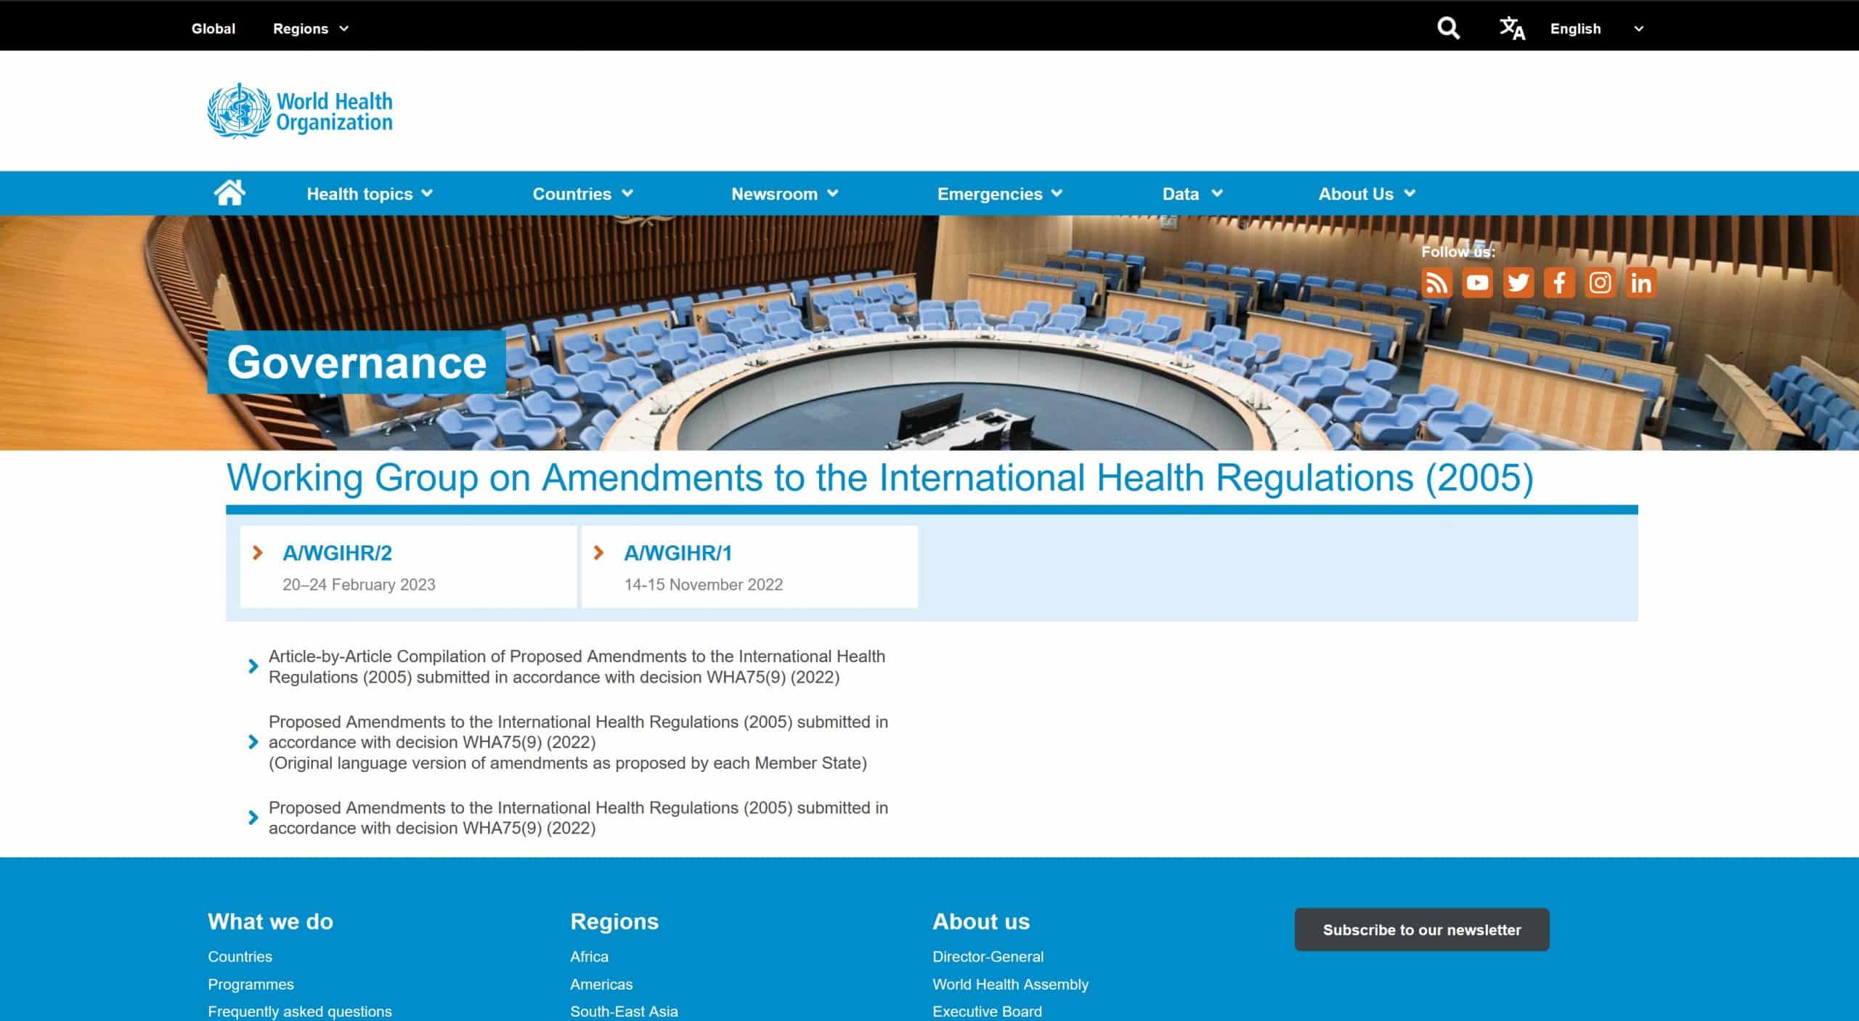Click Subscribe to our newsletter button
This screenshot has height=1021, width=1859.
click(1422, 930)
